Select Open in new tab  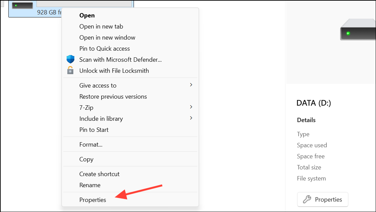click(101, 26)
